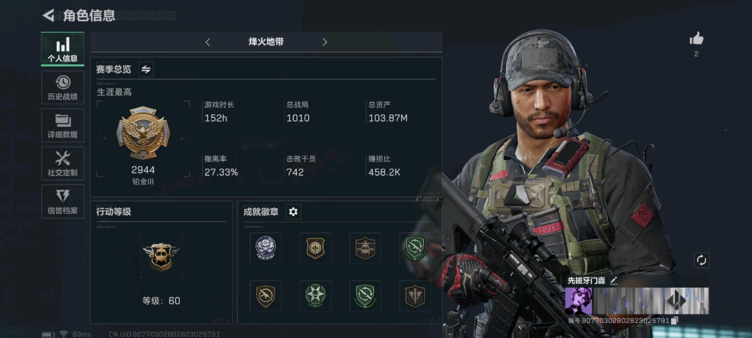Viewport: 752px width, 338px height.
Task: Go back using the top-left arrow
Action: point(49,15)
